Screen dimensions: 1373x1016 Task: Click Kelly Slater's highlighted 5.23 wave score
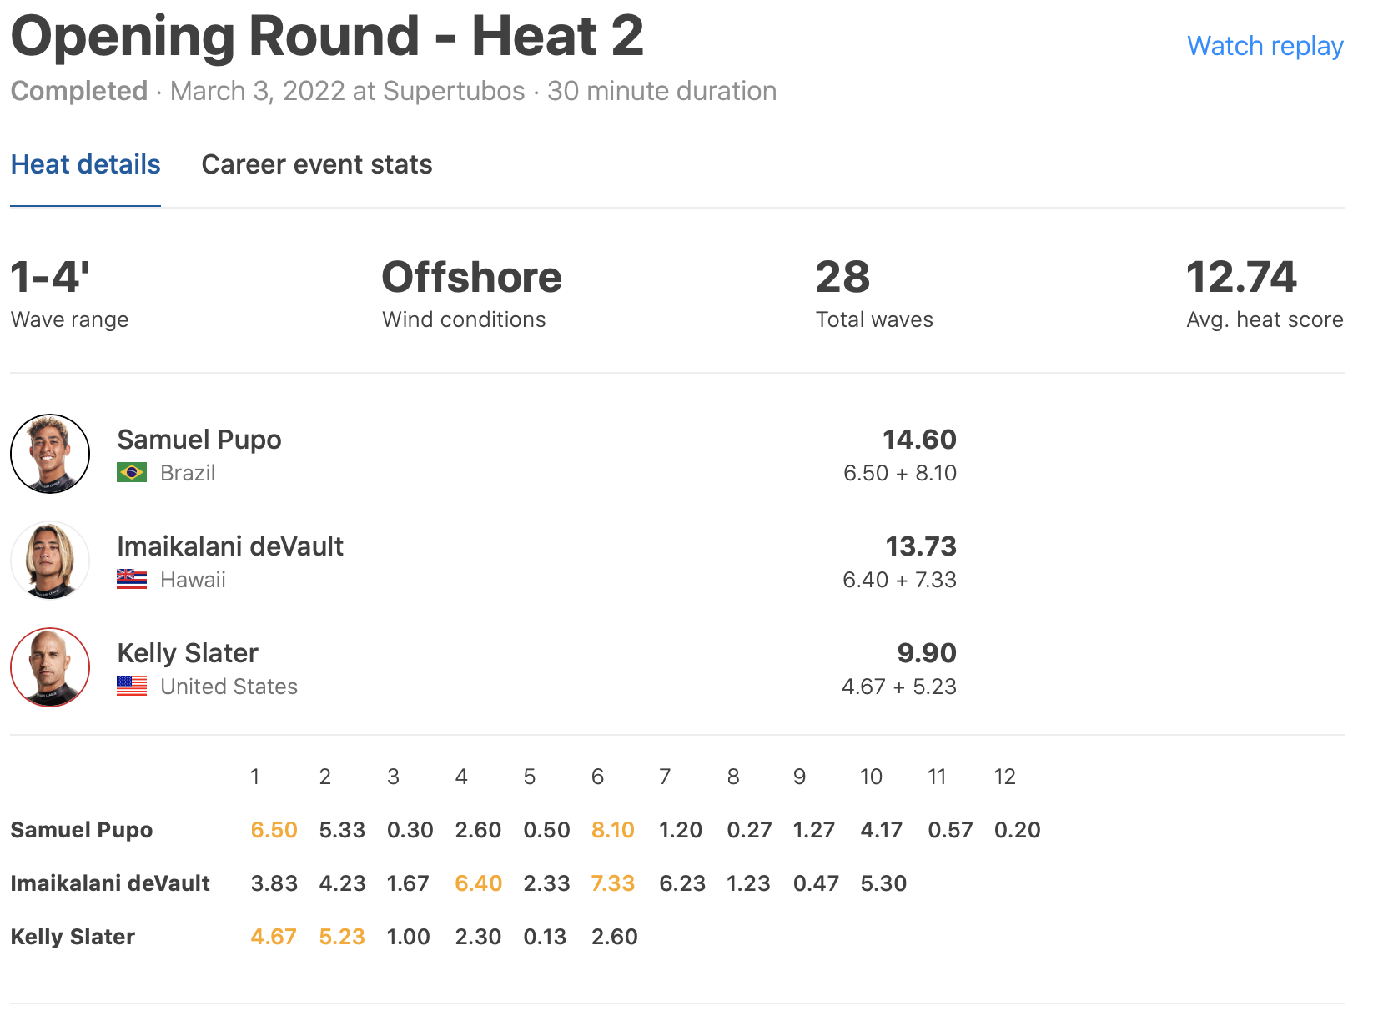342,937
